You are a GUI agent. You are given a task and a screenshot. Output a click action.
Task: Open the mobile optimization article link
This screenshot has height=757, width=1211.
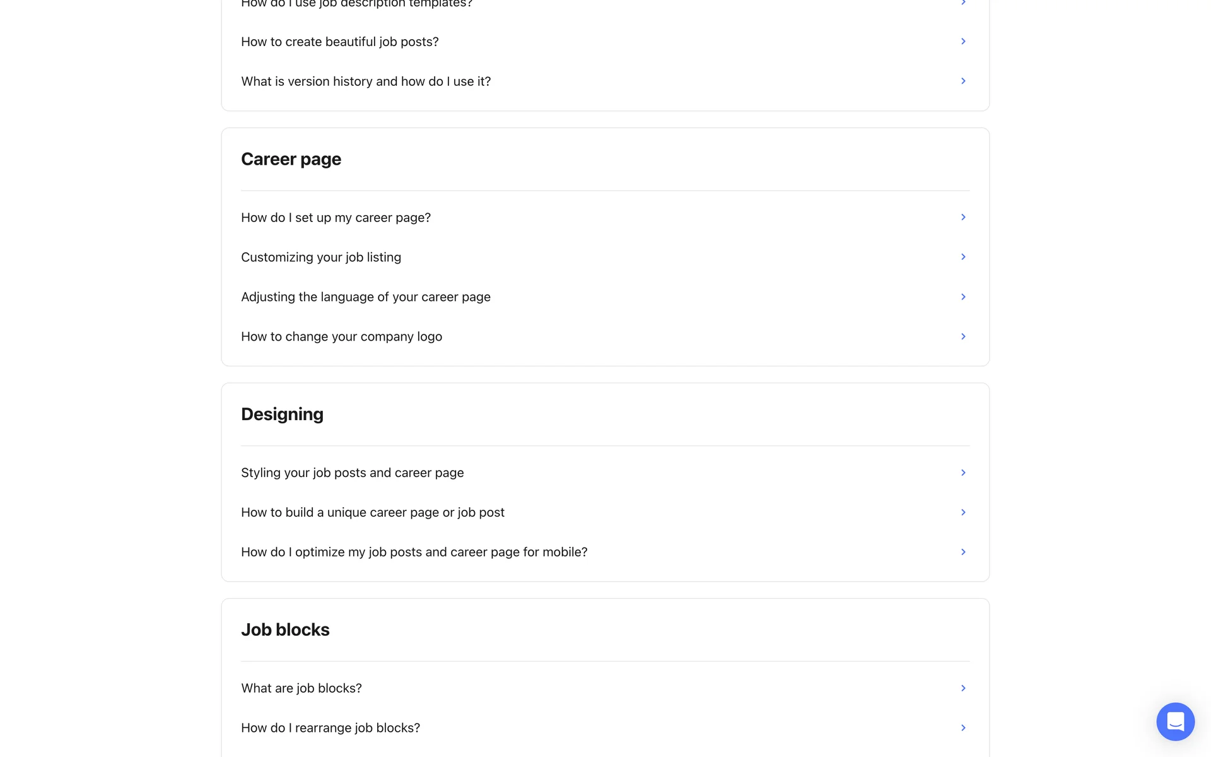[414, 553]
